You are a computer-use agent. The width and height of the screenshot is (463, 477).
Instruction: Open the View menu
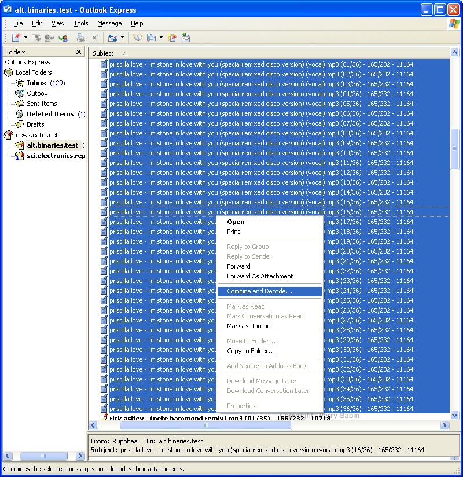[x=58, y=23]
